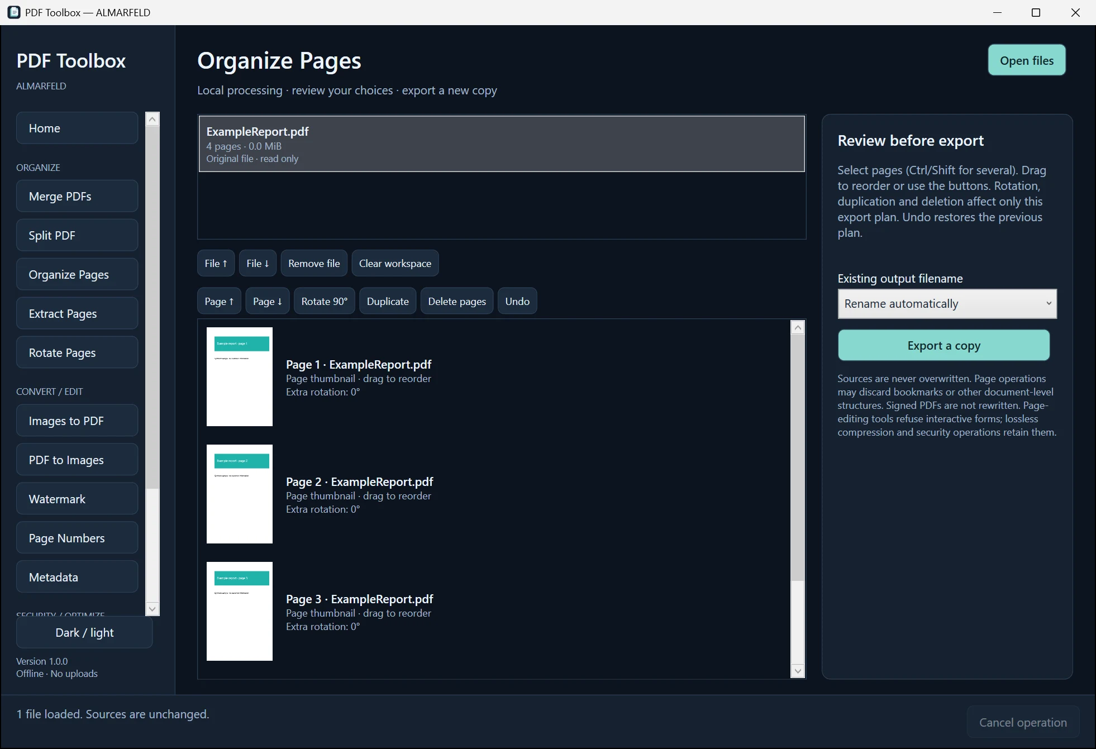Click Export a copy button

943,345
